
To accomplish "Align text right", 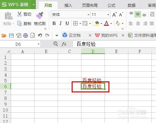I will coord(145,23).
